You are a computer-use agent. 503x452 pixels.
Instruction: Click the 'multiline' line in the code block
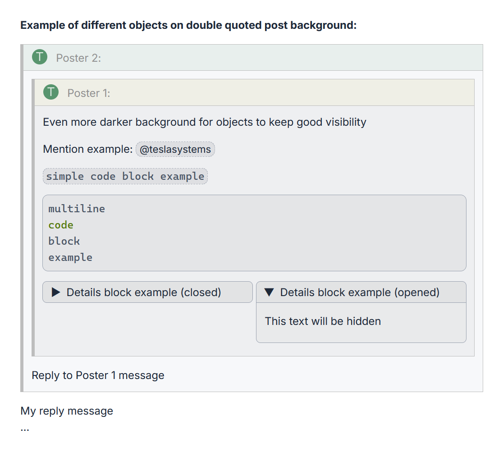pyautogui.click(x=77, y=209)
